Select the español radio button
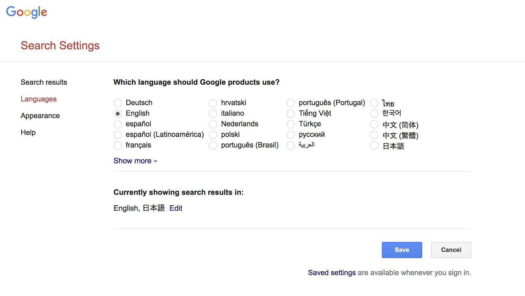525x296 pixels. (x=118, y=124)
